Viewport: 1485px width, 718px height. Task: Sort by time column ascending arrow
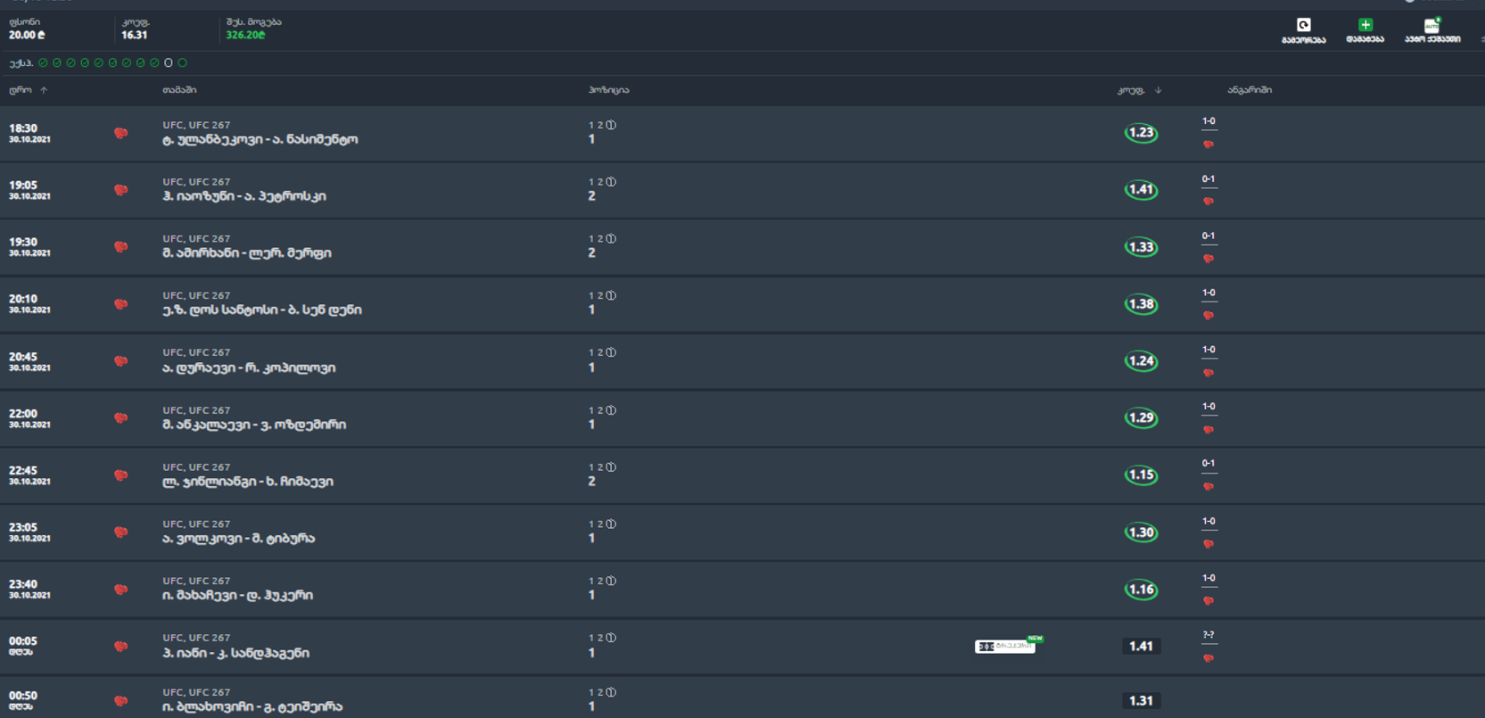tap(44, 90)
